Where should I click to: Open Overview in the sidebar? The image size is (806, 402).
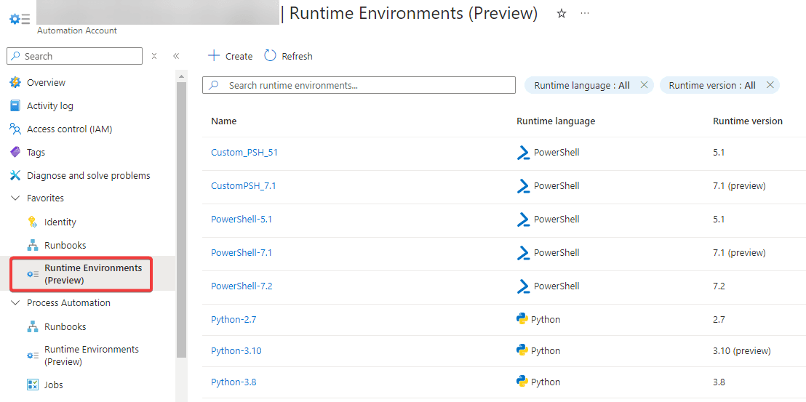click(x=47, y=82)
